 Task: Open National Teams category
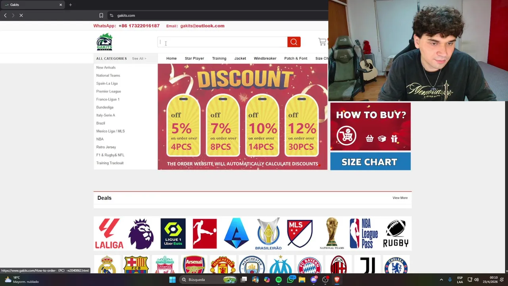coord(108,75)
